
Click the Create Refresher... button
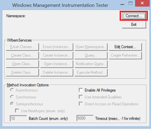pyautogui.click(x=125, y=55)
